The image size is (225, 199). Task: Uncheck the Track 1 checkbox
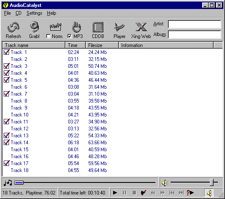coord(7,52)
